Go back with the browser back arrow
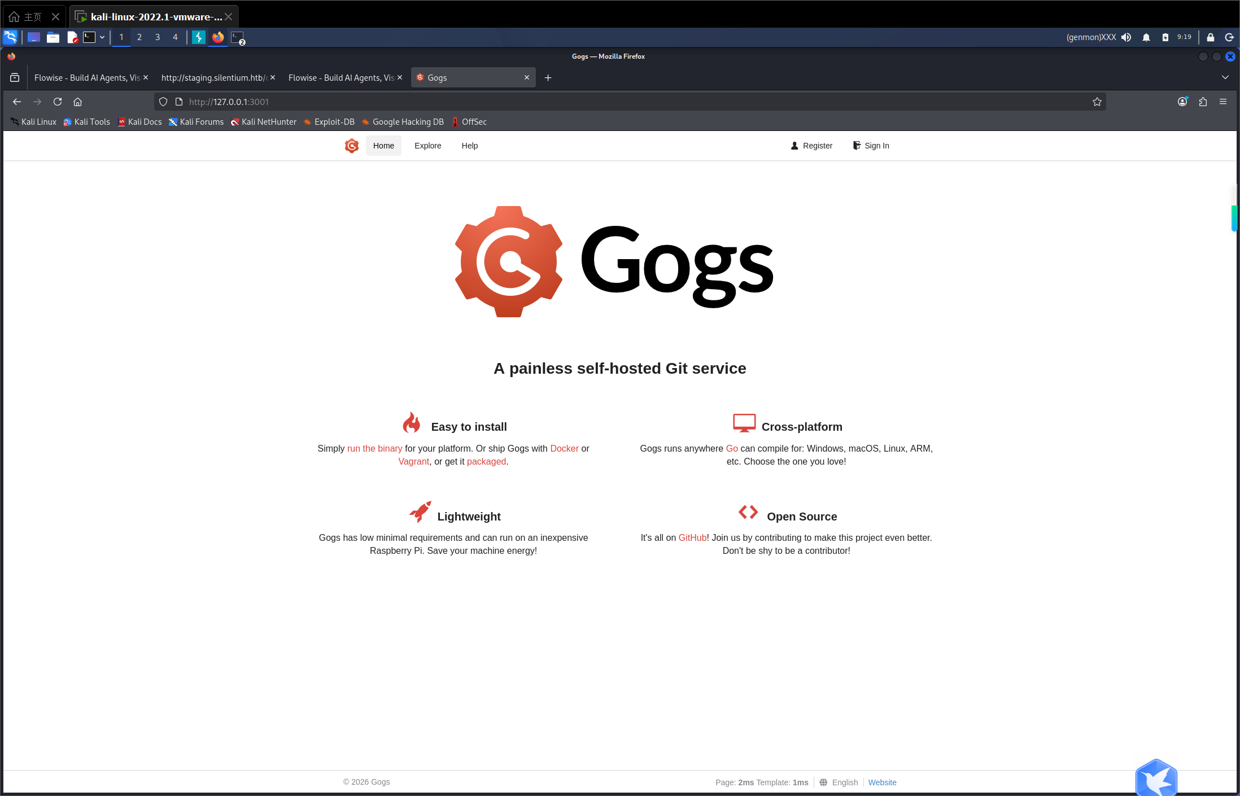Viewport: 1240px width, 796px height. point(17,102)
